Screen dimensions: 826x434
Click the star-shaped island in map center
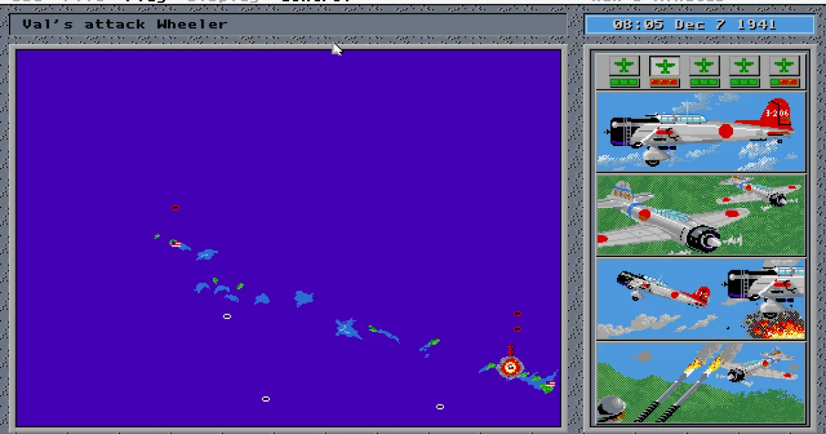348,329
